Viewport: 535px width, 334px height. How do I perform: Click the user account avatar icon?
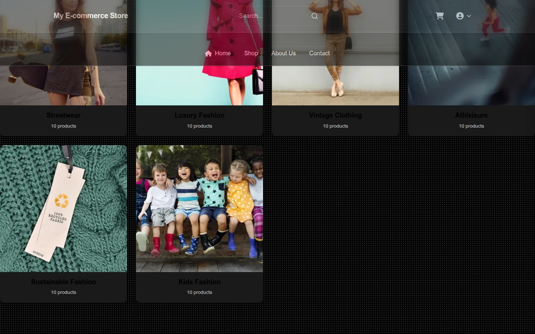pos(460,16)
